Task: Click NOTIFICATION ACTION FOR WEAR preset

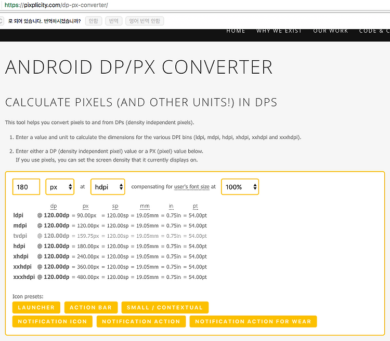Action: 253,321
